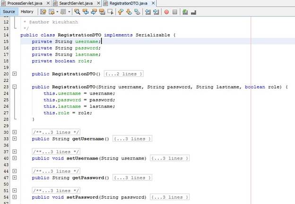Viewport: 295px width, 204px height.
Task: Expand the setPassword fold at line 54
Action: pos(15,197)
